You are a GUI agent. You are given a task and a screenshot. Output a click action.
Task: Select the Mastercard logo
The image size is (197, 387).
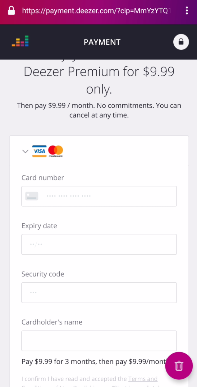(x=56, y=151)
